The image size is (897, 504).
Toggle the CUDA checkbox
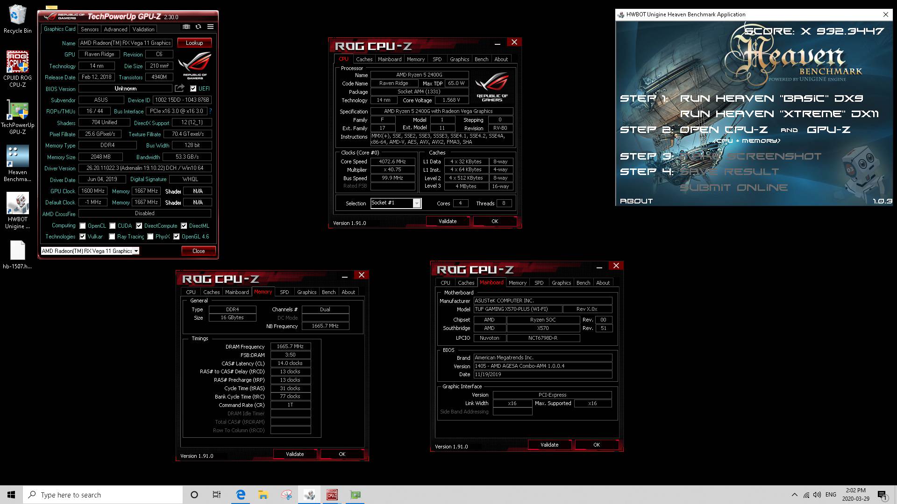(x=113, y=226)
